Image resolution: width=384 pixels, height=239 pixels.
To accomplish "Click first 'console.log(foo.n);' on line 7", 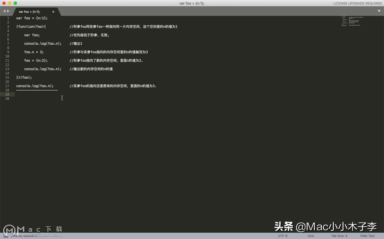I will [43, 44].
